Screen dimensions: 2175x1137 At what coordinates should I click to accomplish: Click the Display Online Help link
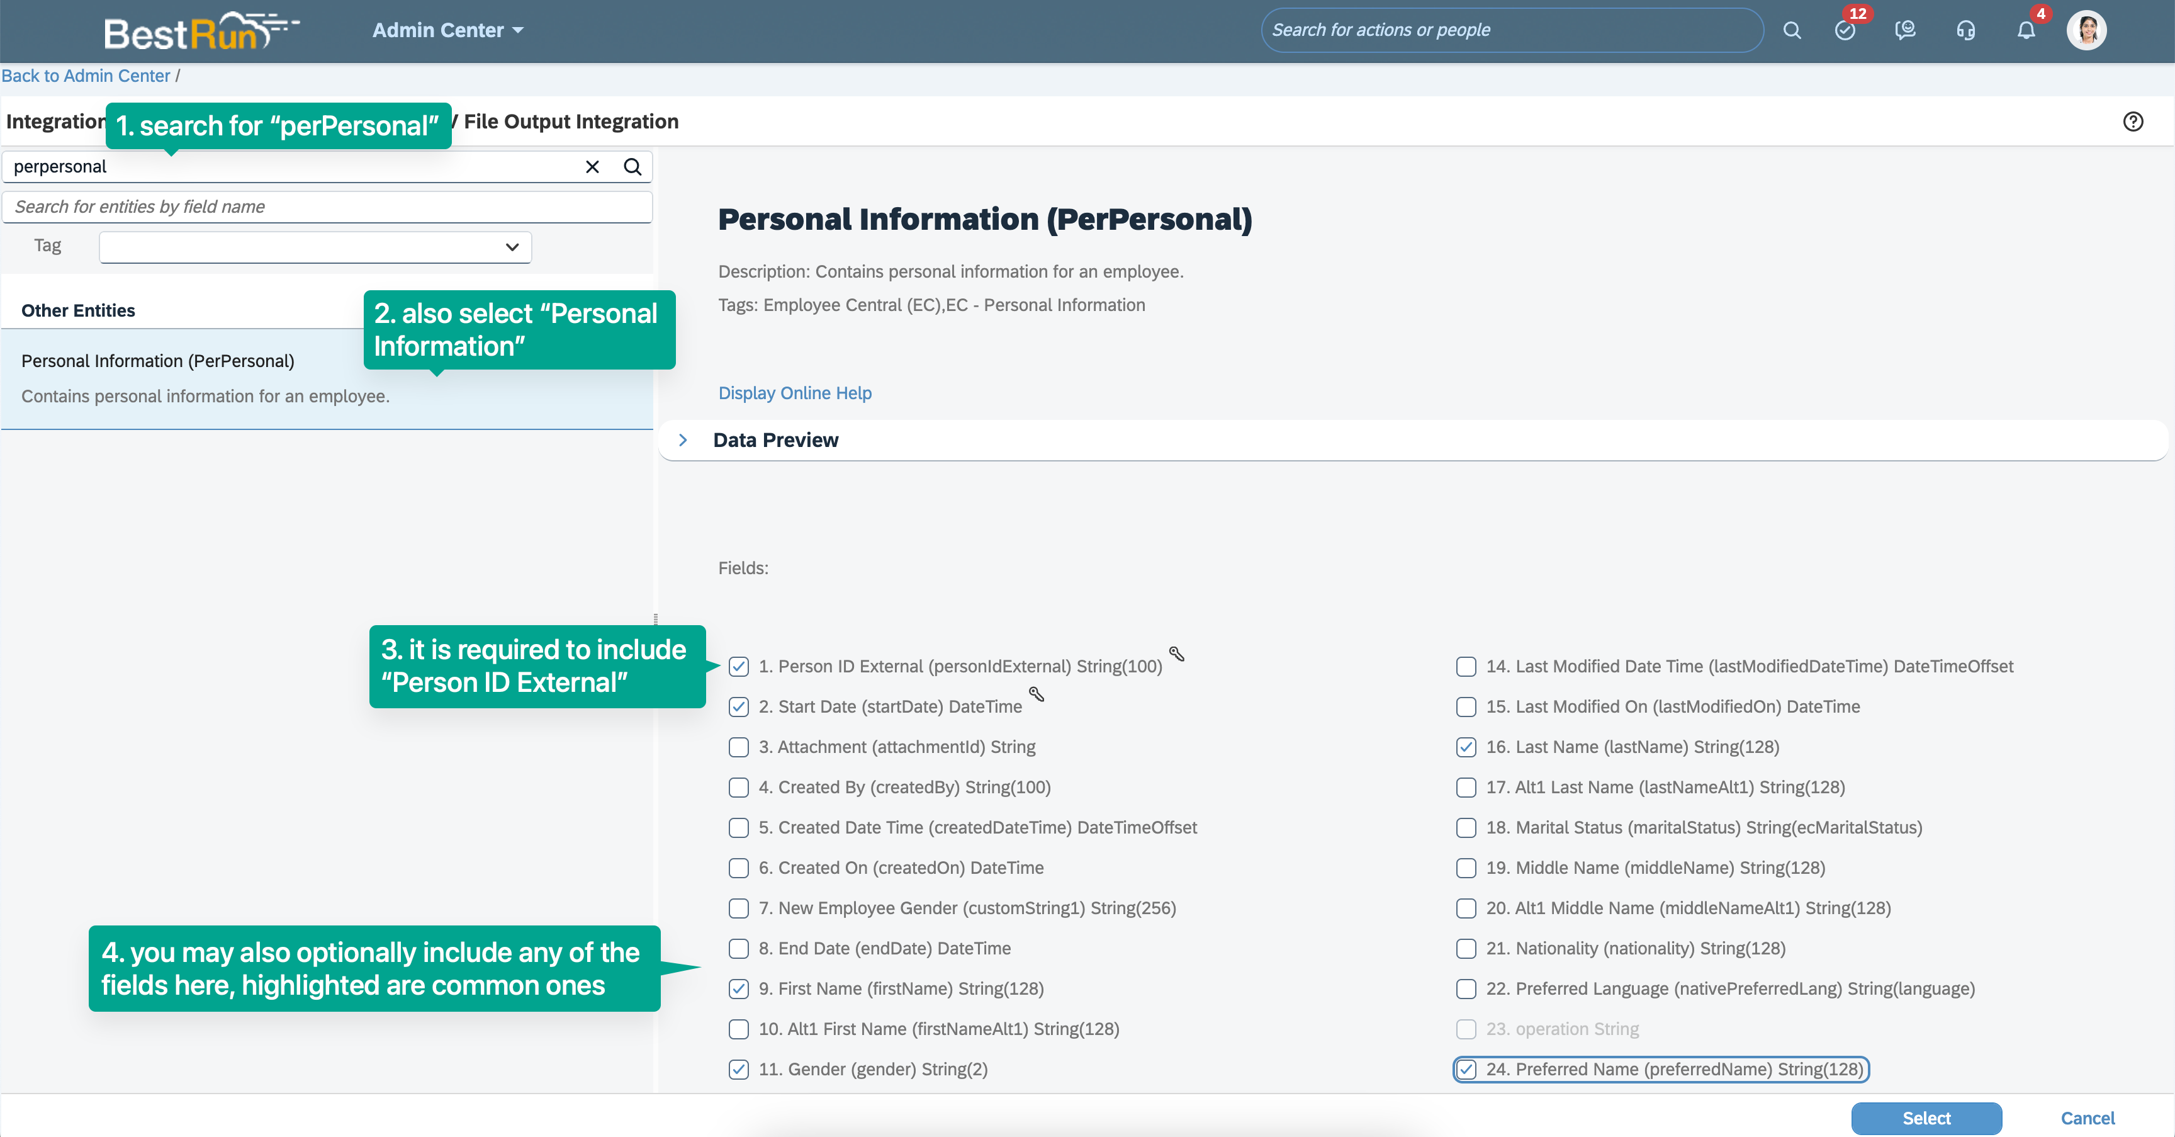click(794, 393)
